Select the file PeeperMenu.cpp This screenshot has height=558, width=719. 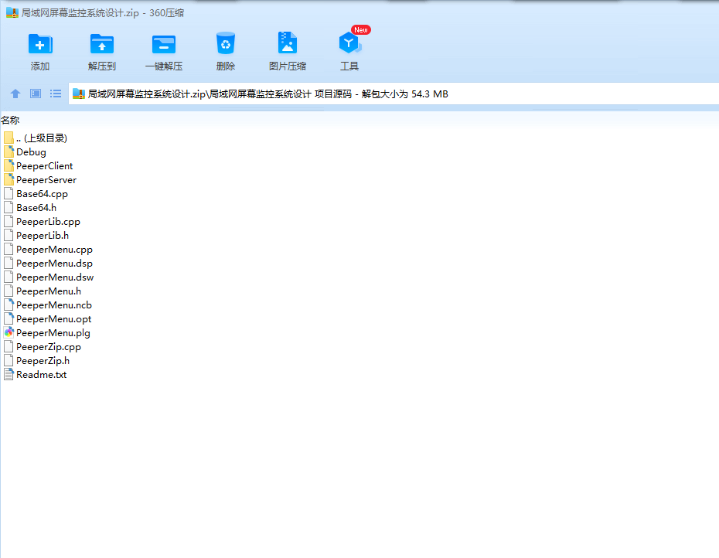click(x=49, y=250)
